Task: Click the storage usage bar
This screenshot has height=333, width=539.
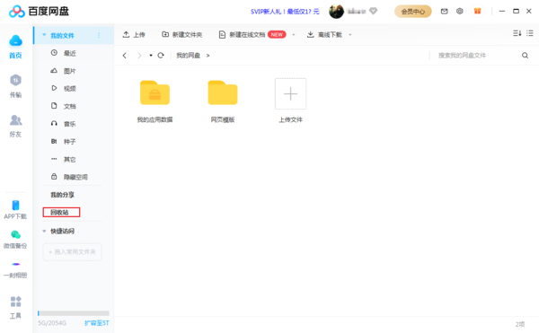Action: [x=74, y=313]
